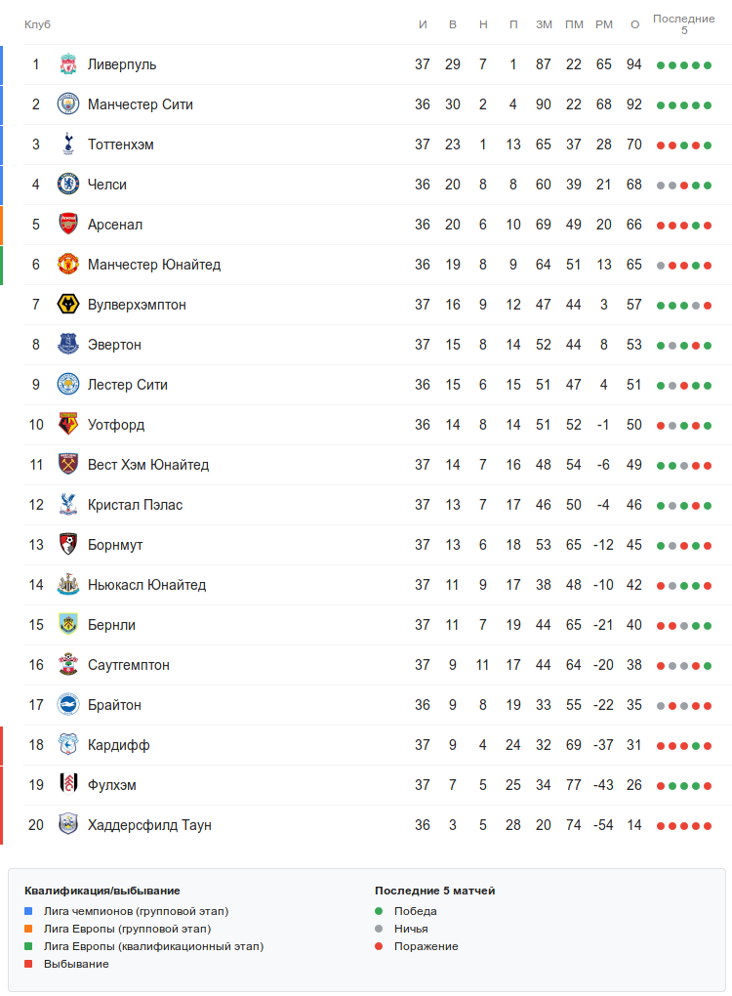
Task: Click the Manchester City crest icon
Action: 67,104
